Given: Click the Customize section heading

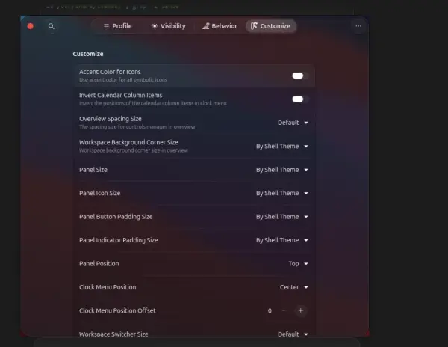Looking at the screenshot, I should pos(88,54).
